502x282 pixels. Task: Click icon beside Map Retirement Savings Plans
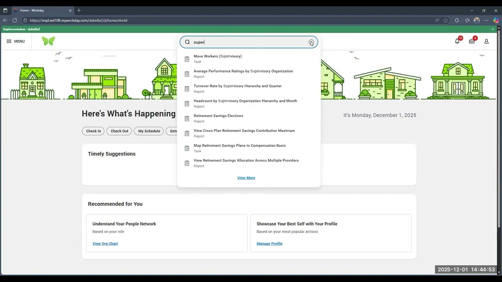(x=187, y=148)
